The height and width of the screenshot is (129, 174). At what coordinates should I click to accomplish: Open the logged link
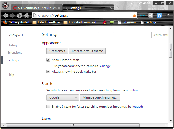[137, 107]
